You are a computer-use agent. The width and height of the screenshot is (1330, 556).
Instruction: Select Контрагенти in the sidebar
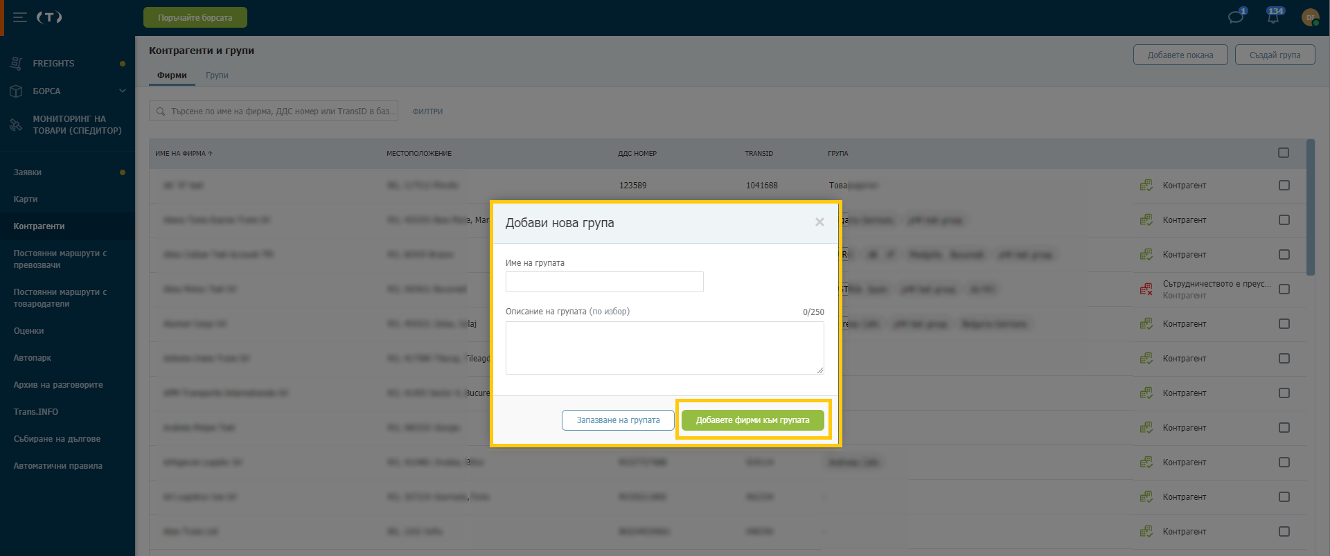[x=39, y=226]
